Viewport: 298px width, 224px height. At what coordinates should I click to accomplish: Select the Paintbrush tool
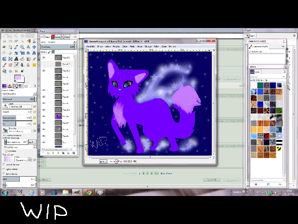(x=4, y=65)
